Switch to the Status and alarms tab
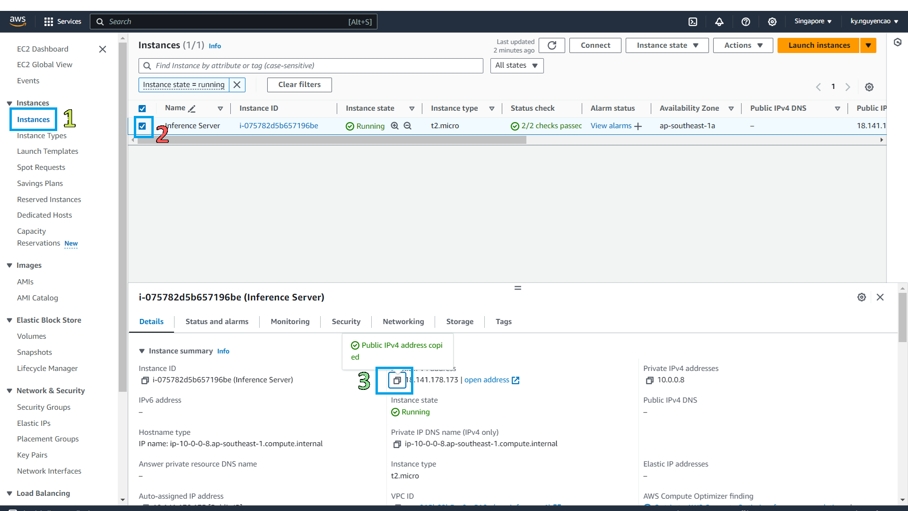The height and width of the screenshot is (511, 908). pos(217,322)
